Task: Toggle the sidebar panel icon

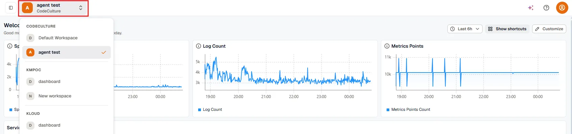Action: pyautogui.click(x=11, y=8)
